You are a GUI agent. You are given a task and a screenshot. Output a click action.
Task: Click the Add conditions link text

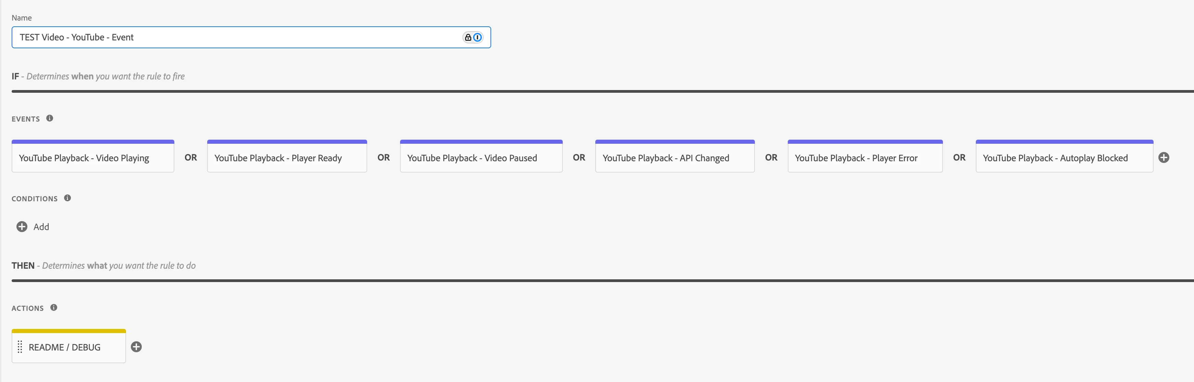(x=41, y=227)
